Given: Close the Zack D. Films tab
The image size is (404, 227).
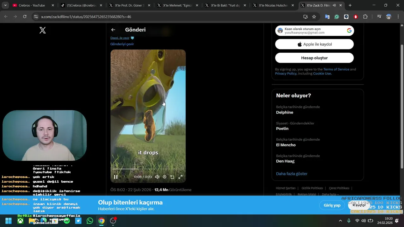Looking at the screenshot, I should click(341, 5).
